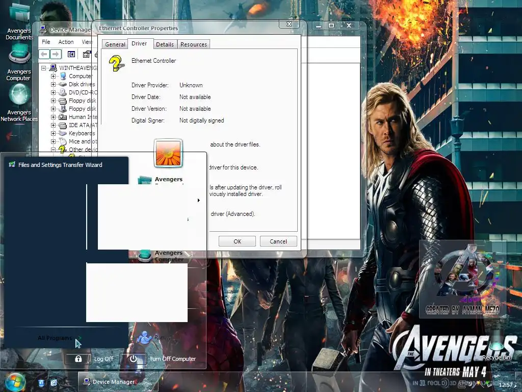This screenshot has height=392, width=522.
Task: Click OK in Ethernet Controller Properties
Action: (237, 241)
